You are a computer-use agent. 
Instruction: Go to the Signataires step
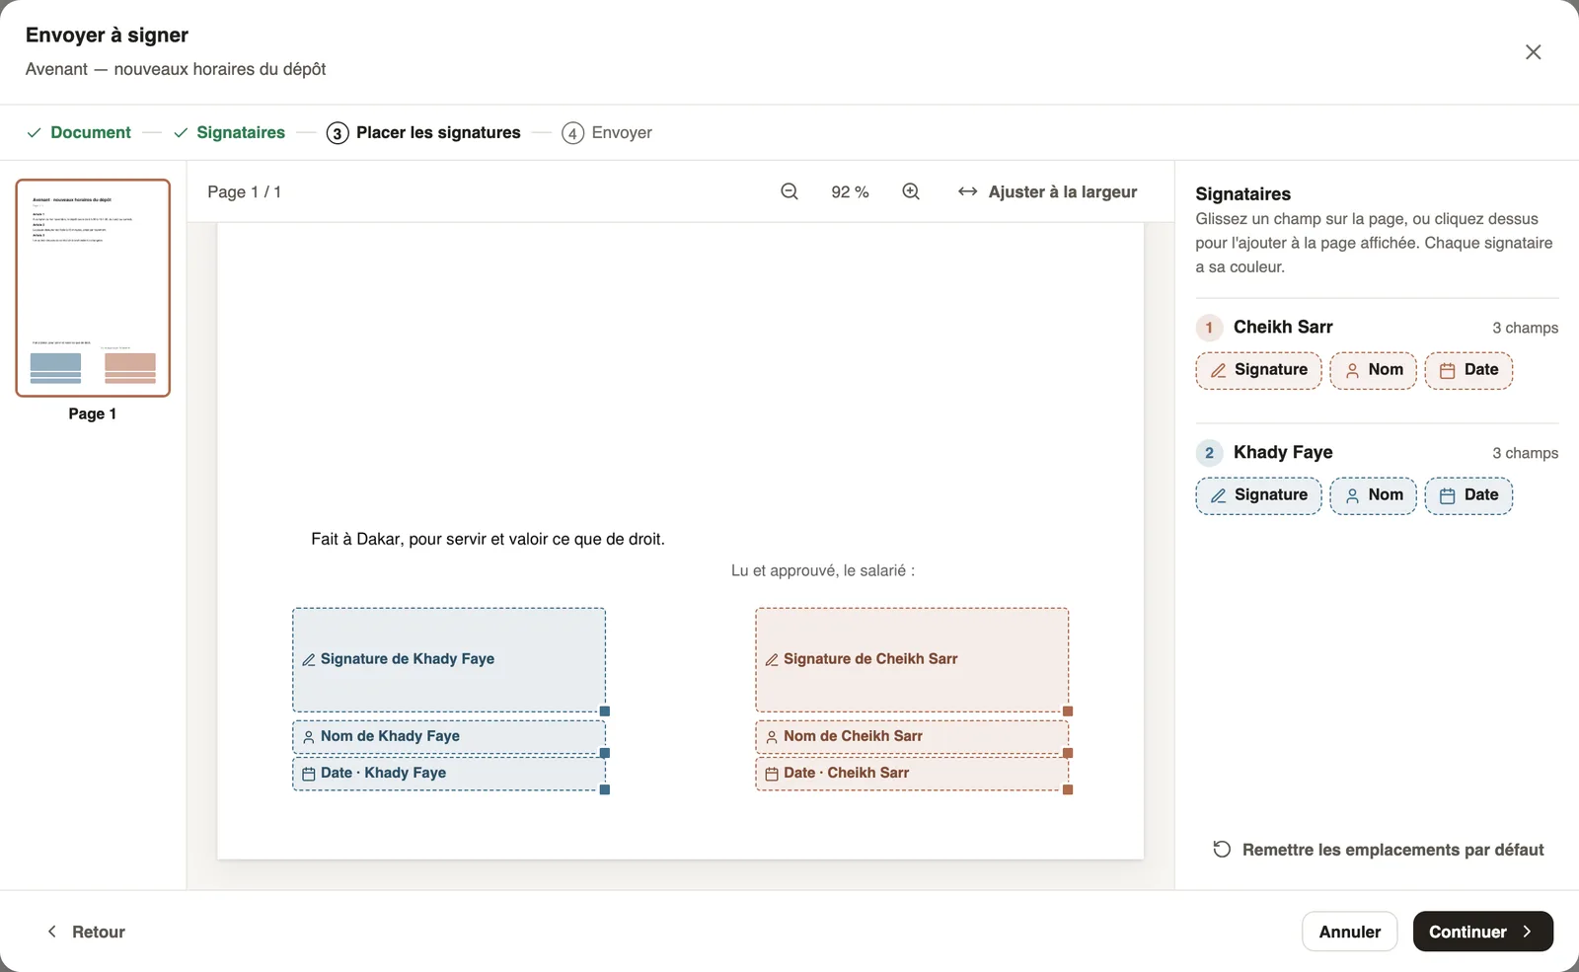click(229, 132)
